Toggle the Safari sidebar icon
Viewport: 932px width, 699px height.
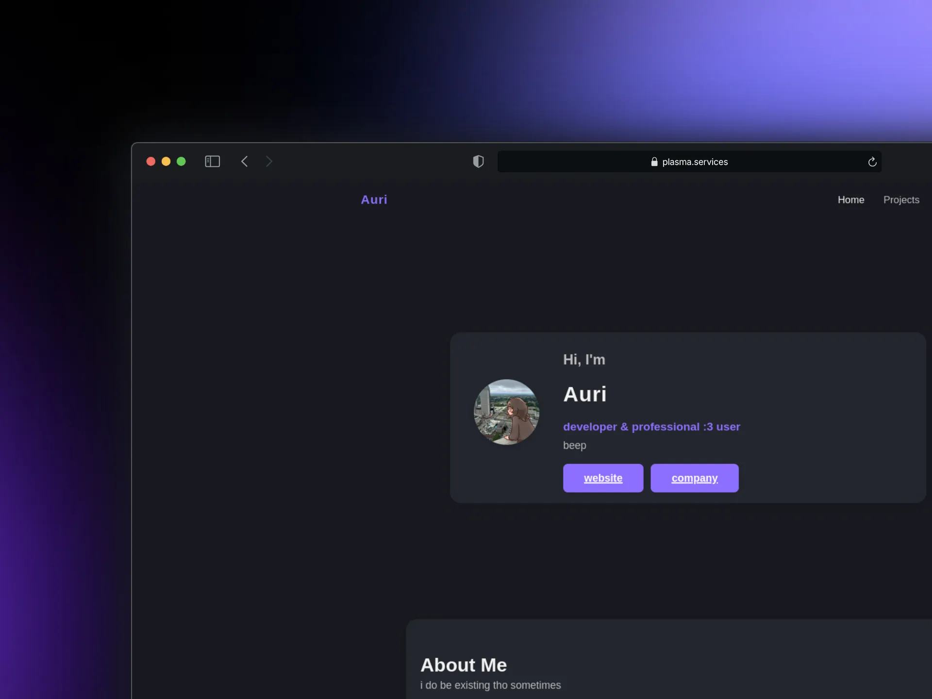tap(212, 161)
